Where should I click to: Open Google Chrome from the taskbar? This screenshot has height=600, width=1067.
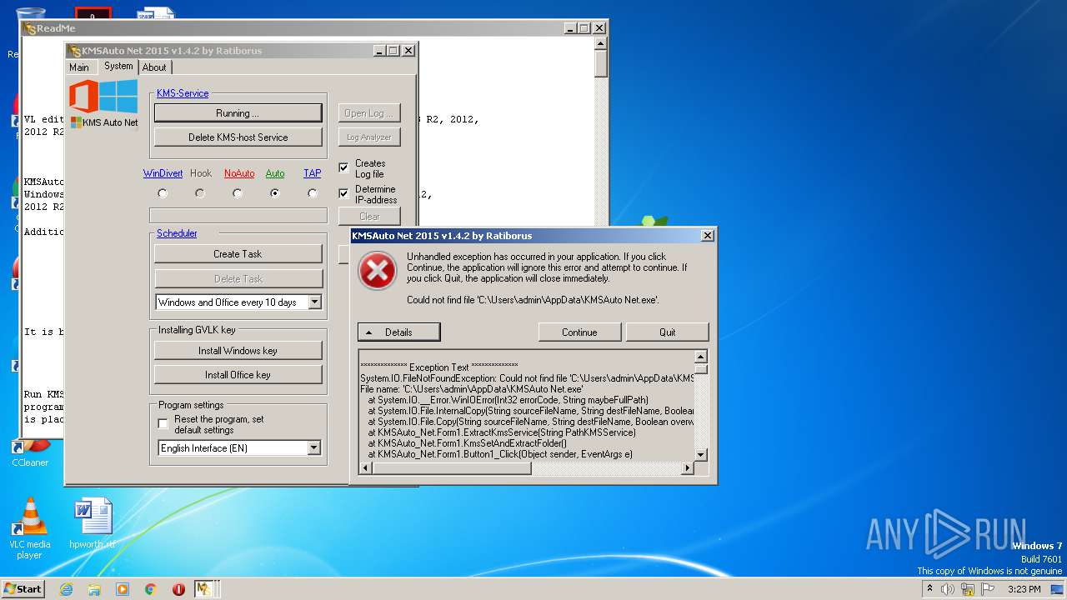pyautogui.click(x=150, y=589)
